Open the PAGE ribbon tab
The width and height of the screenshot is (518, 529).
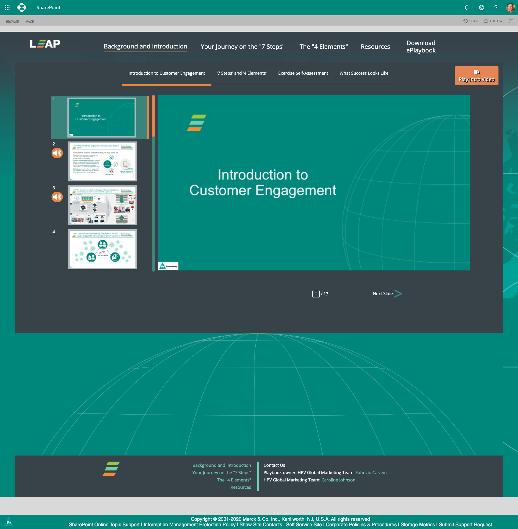[x=30, y=22]
